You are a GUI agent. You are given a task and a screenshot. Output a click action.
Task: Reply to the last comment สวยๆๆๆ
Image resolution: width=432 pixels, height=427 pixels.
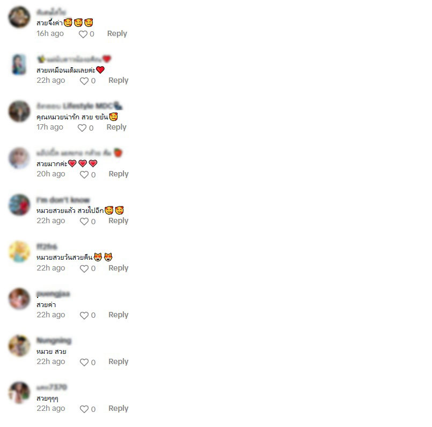pos(118,408)
